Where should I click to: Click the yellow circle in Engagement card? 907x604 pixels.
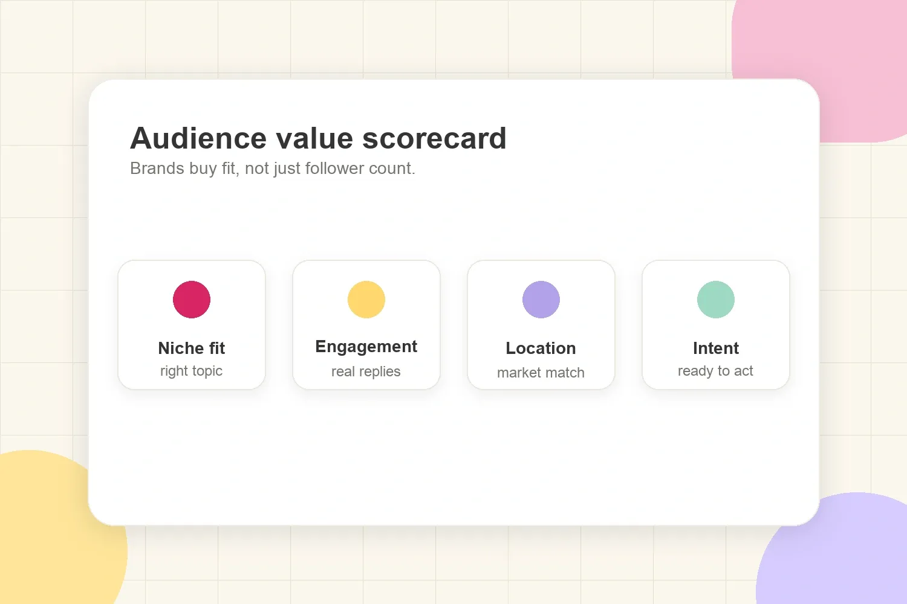366,300
